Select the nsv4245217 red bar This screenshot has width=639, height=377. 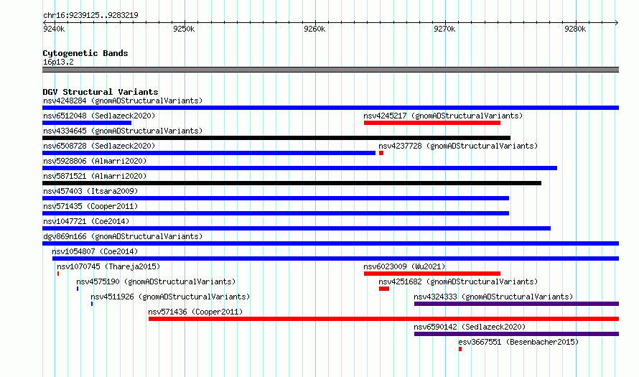[432, 123]
